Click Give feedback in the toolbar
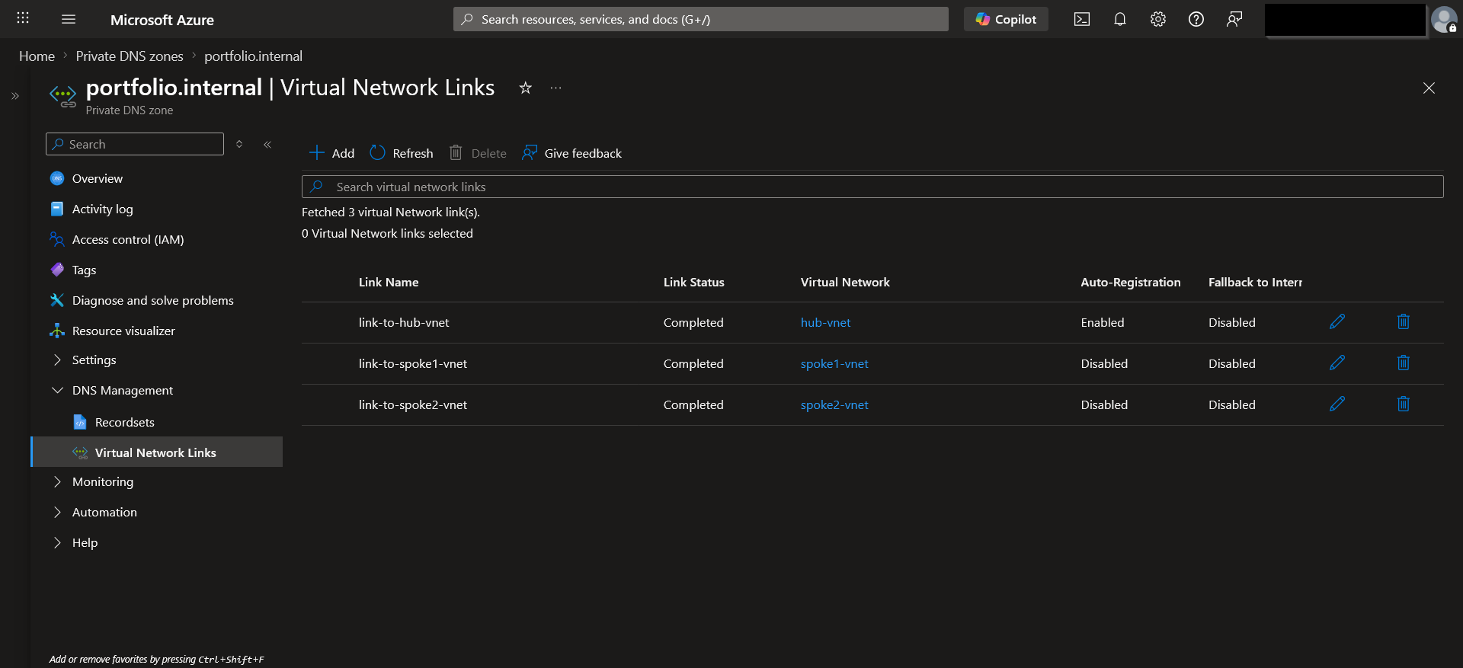This screenshot has height=668, width=1463. (571, 153)
